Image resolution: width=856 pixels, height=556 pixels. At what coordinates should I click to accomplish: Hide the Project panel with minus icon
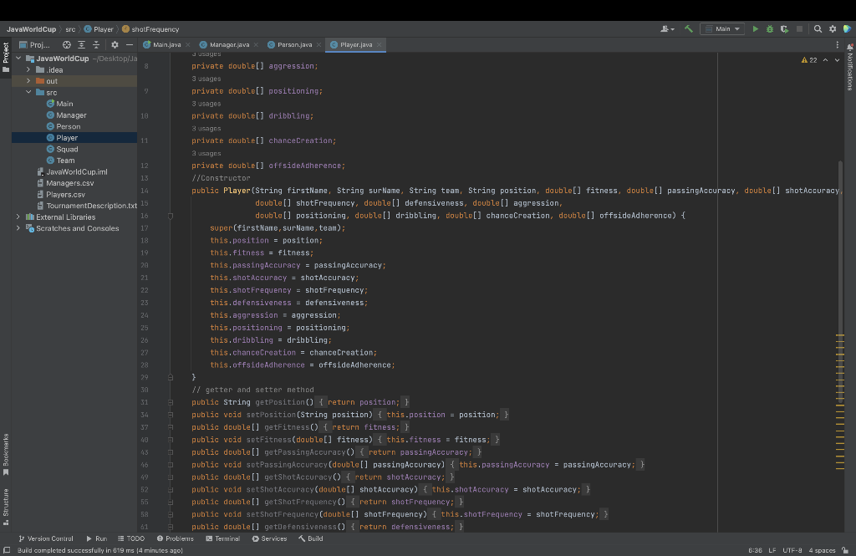(x=130, y=44)
